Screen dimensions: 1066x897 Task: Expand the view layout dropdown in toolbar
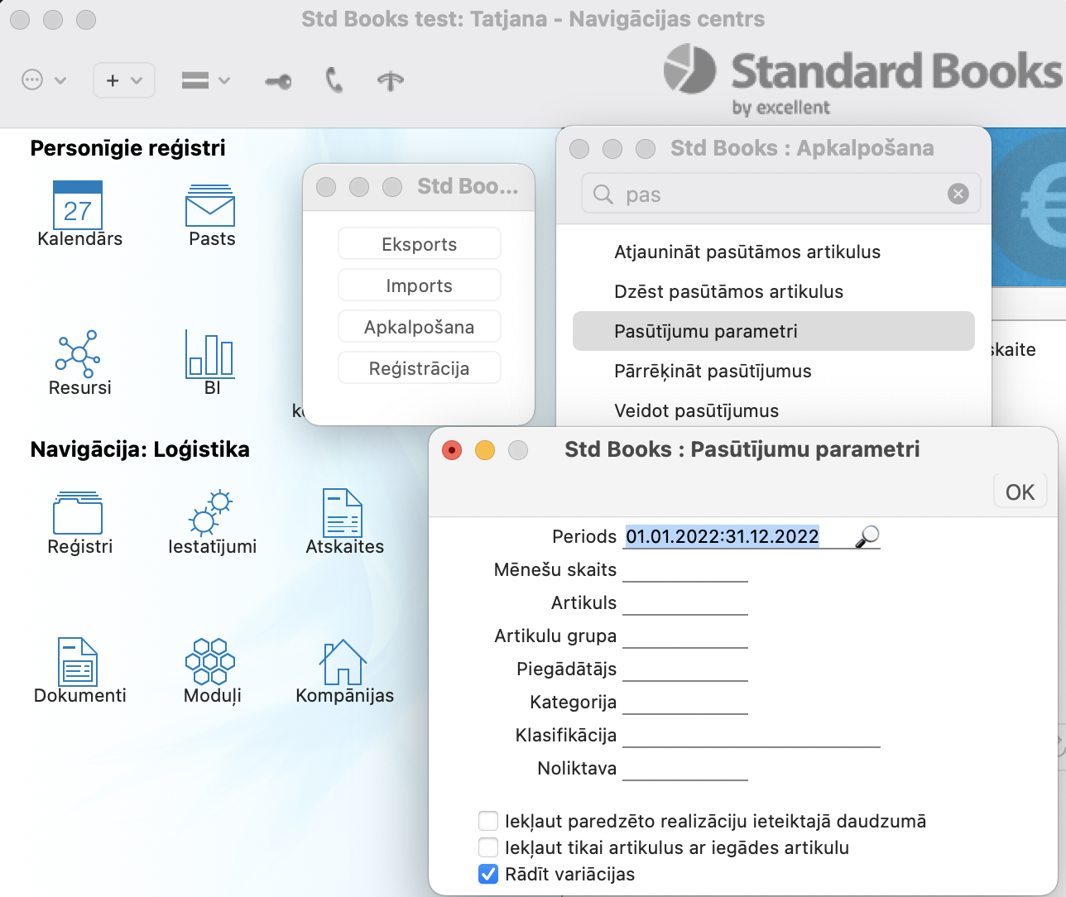pos(205,80)
